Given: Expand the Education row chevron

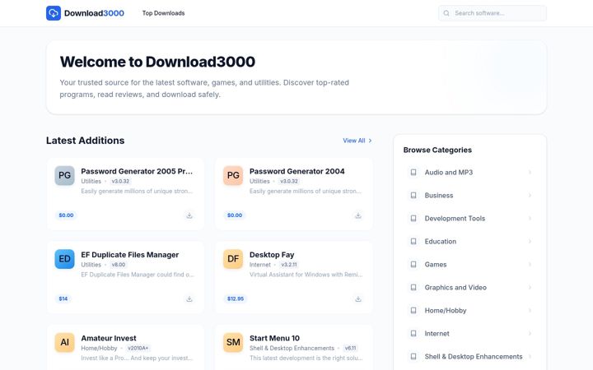Looking at the screenshot, I should (530, 242).
